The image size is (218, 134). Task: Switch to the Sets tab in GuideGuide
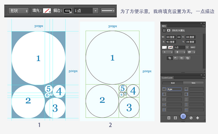[x=193, y=83]
